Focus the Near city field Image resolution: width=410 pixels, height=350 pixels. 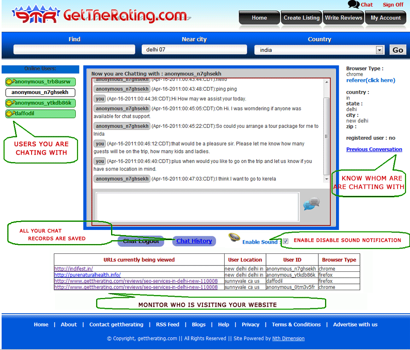pos(194,50)
